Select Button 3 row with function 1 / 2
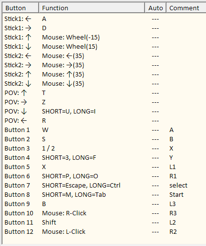The height and width of the screenshot is (246, 206). [x=104, y=149]
